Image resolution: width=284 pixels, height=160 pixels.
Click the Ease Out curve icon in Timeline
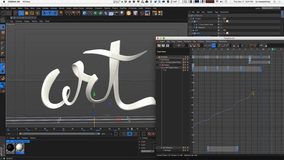228,45
